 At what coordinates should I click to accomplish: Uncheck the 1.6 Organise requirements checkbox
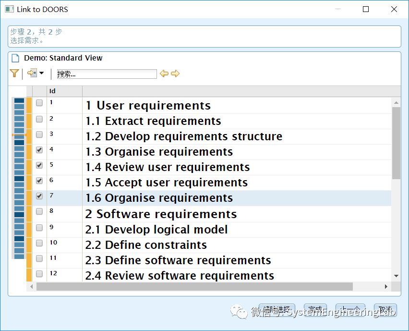pyautogui.click(x=39, y=196)
